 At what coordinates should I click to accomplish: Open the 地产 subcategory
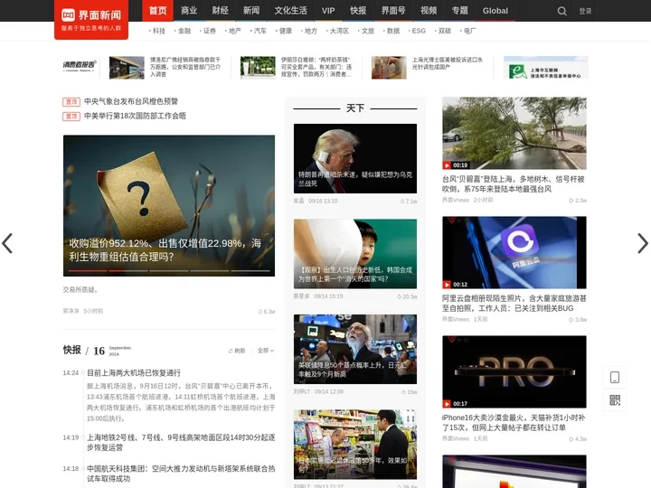233,31
